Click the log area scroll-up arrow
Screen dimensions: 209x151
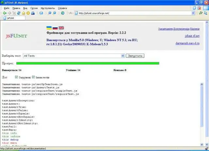point(202,84)
